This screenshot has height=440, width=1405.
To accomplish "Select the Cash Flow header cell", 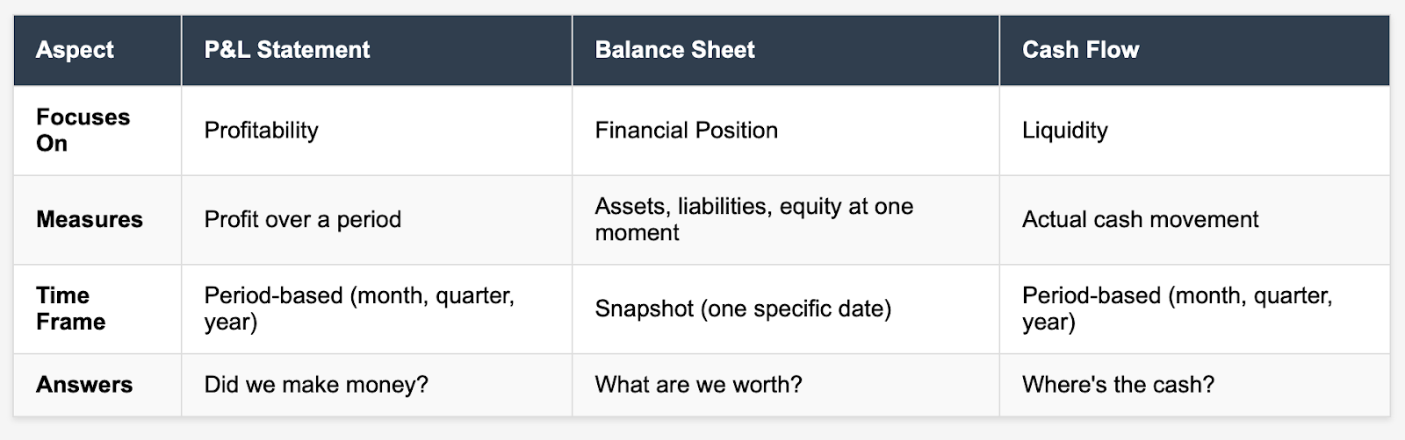I will click(x=1195, y=50).
